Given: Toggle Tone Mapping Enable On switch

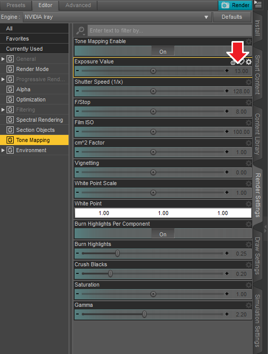Looking at the screenshot, I should pos(163,51).
